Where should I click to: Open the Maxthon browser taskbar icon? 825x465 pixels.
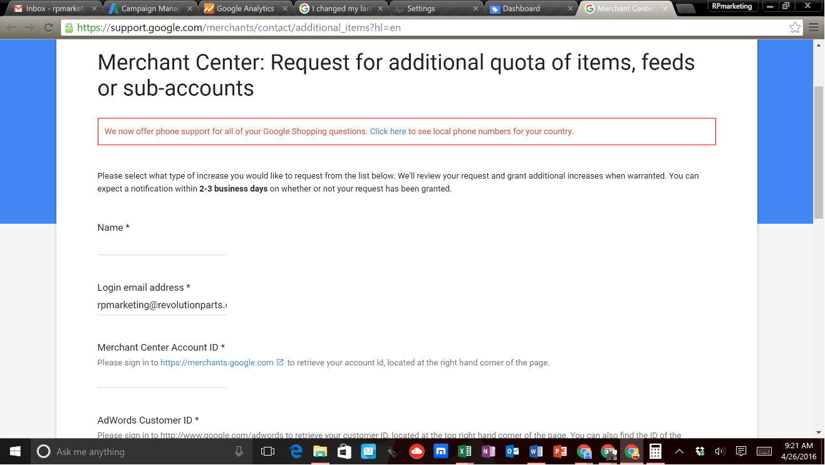coord(440,451)
